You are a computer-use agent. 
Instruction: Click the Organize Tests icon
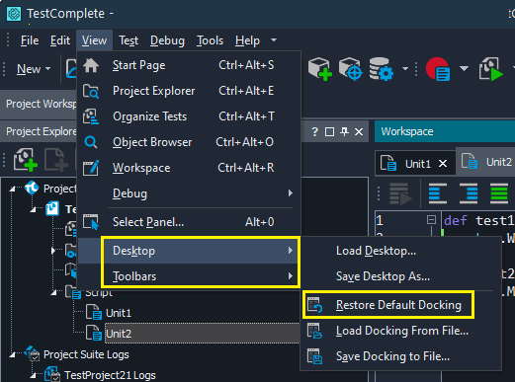(91, 116)
